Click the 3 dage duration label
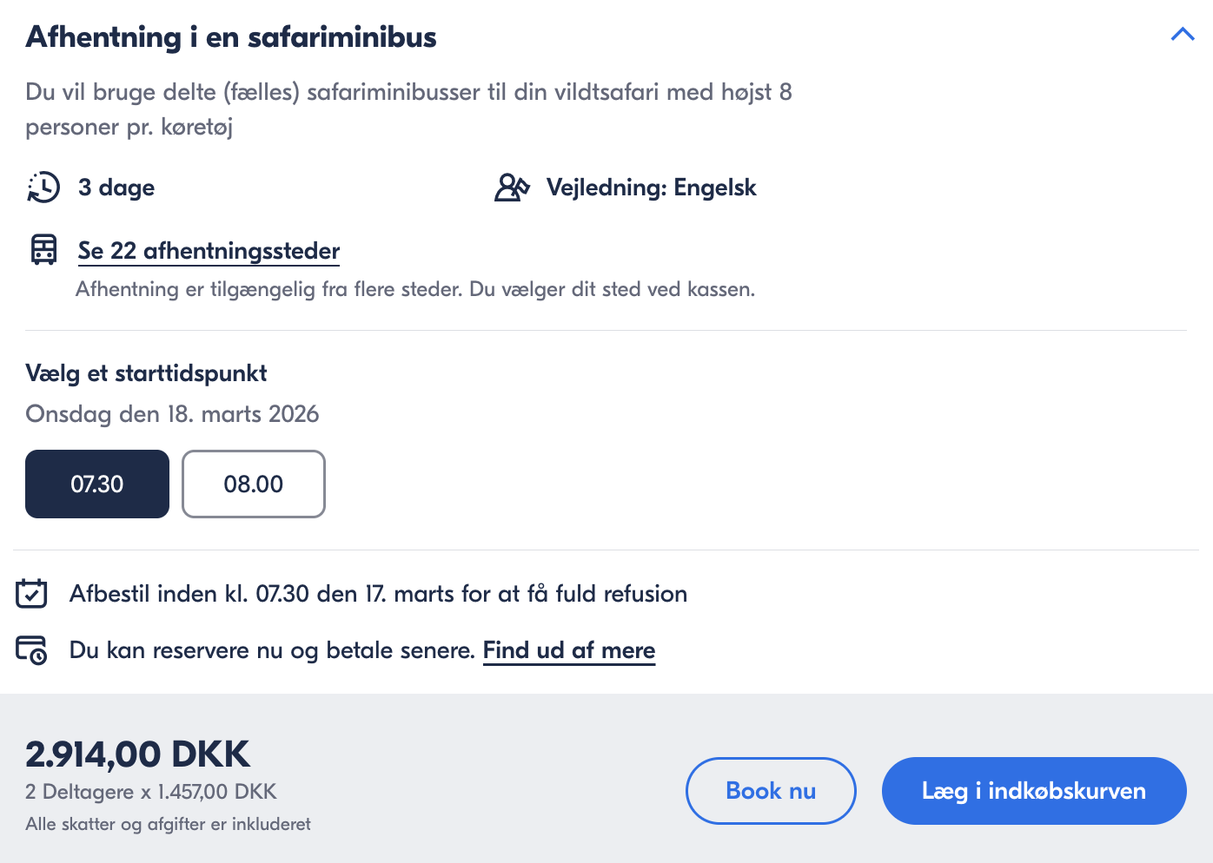This screenshot has height=863, width=1213. (x=116, y=188)
